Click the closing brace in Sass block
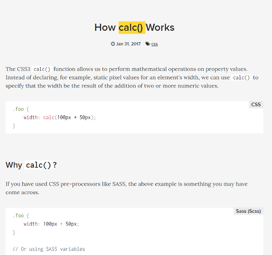 pyautogui.click(x=14, y=232)
